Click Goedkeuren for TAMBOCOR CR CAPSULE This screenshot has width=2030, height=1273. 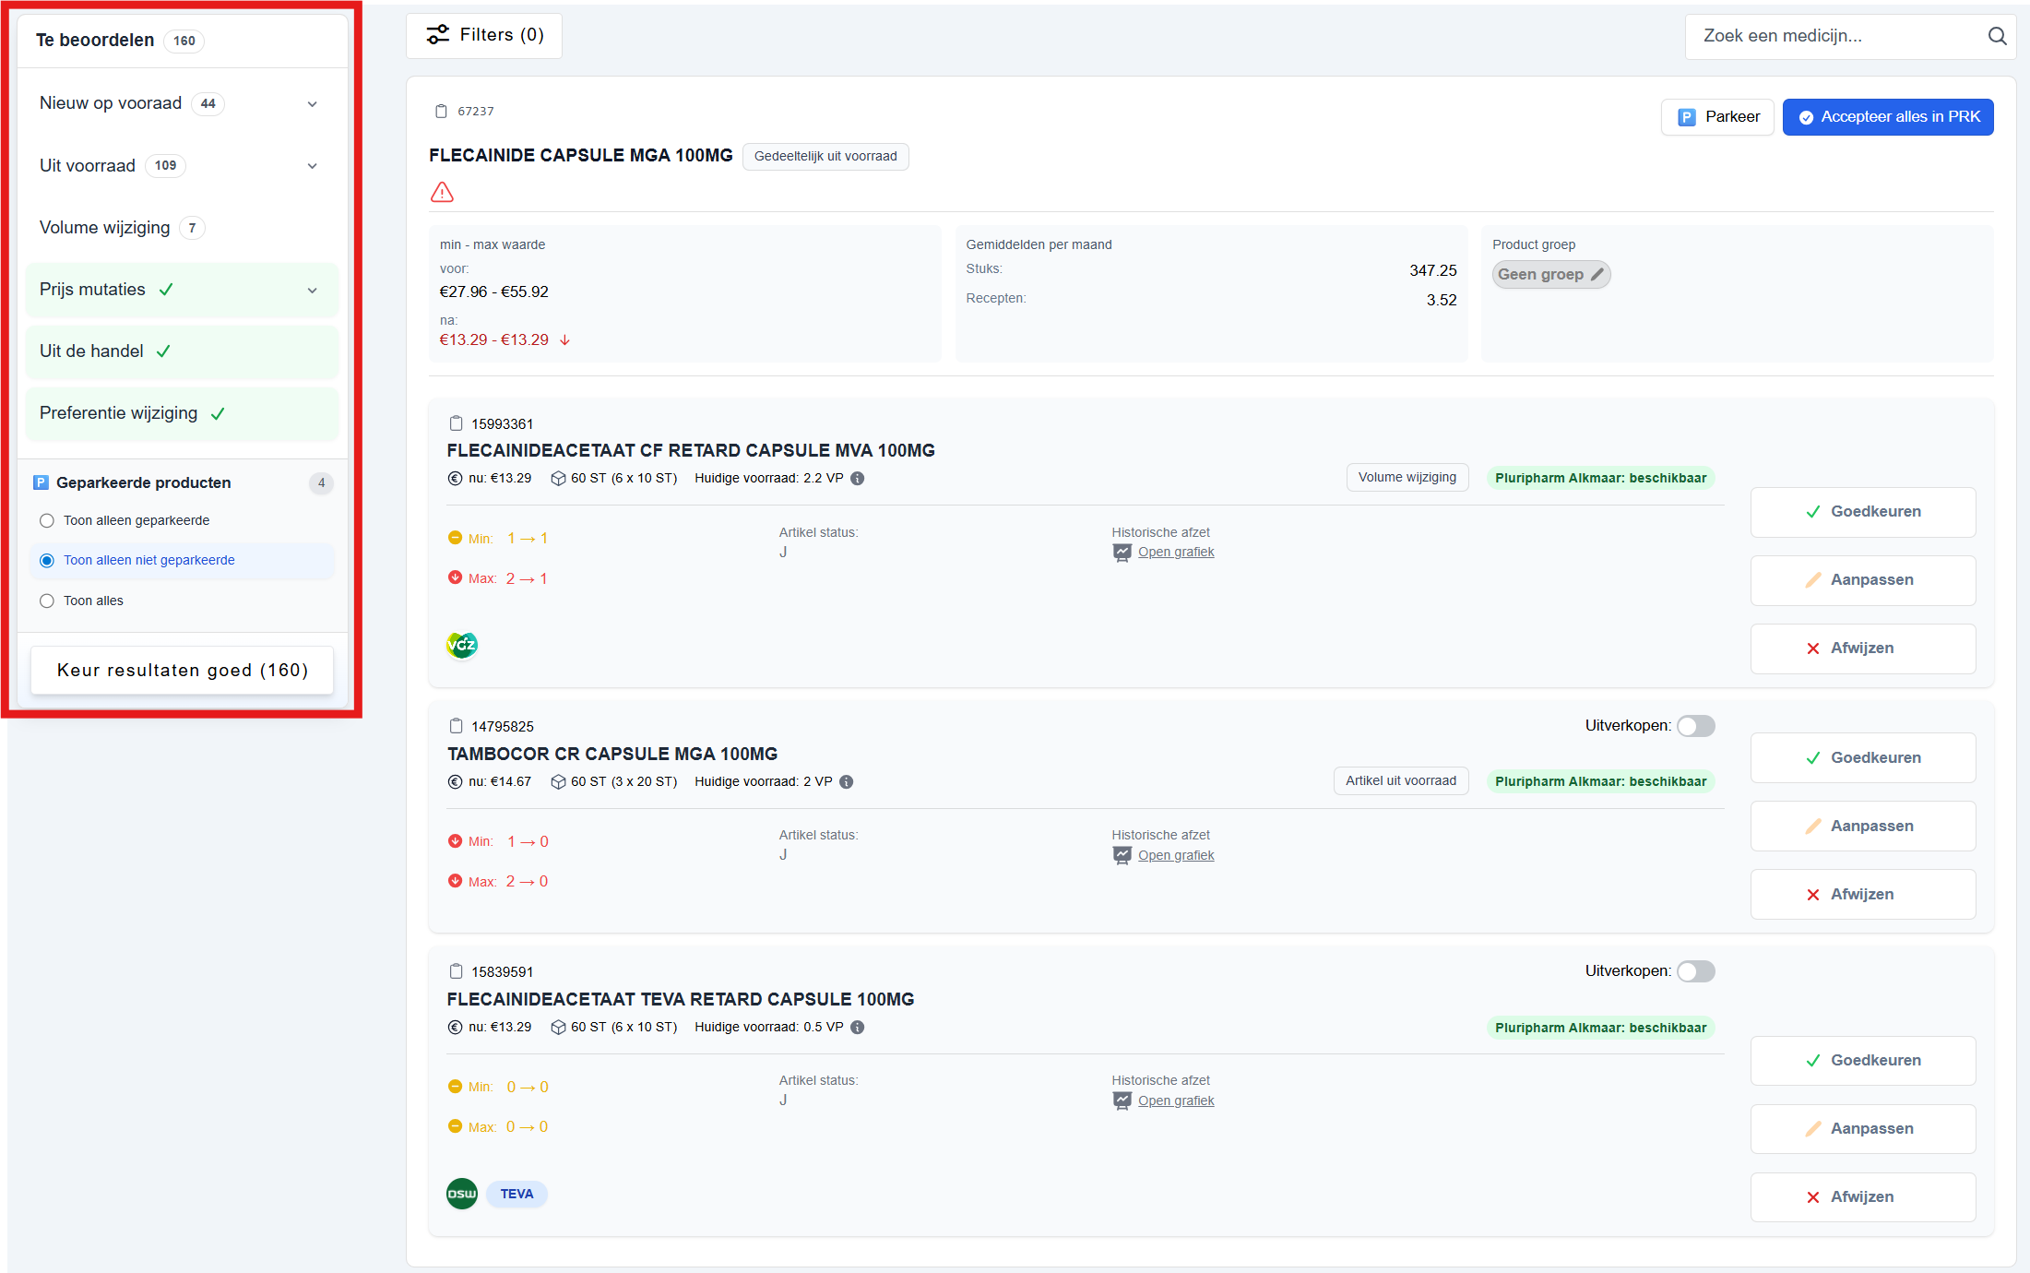[x=1863, y=757]
